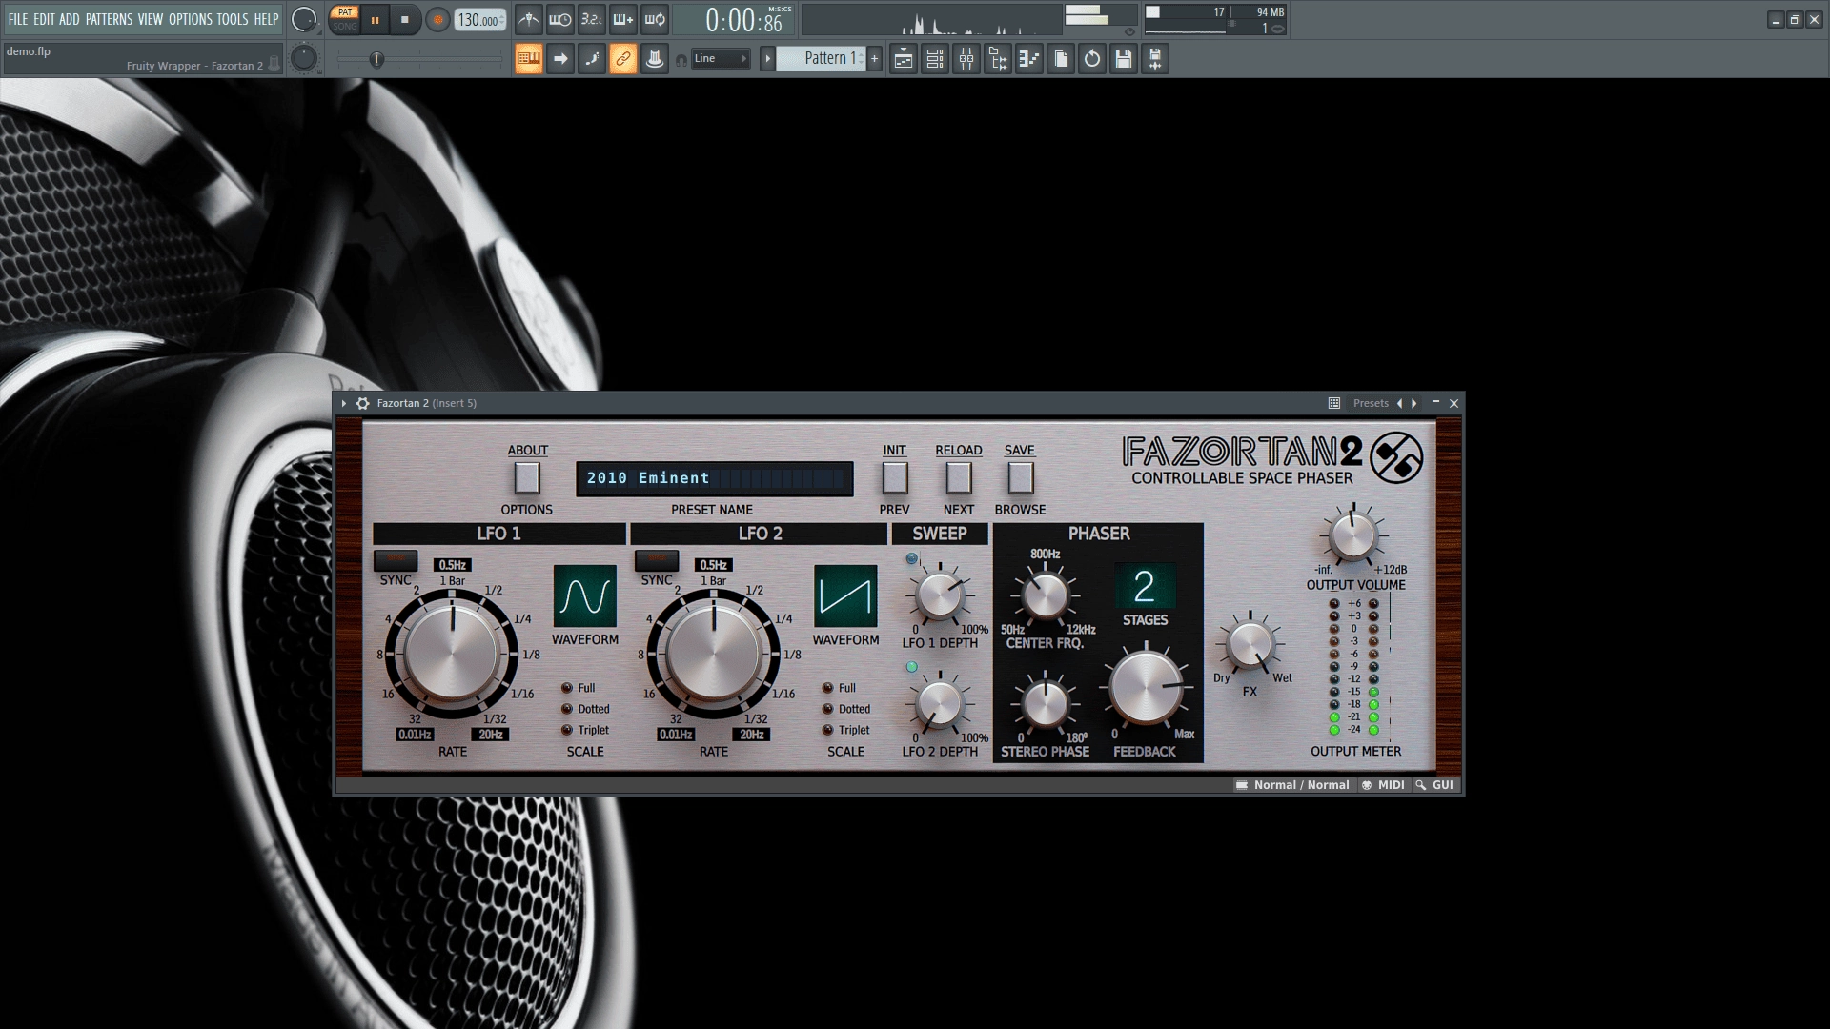Toggle the 3-2-1 countdown before recording
The height and width of the screenshot is (1029, 1830).
(592, 19)
